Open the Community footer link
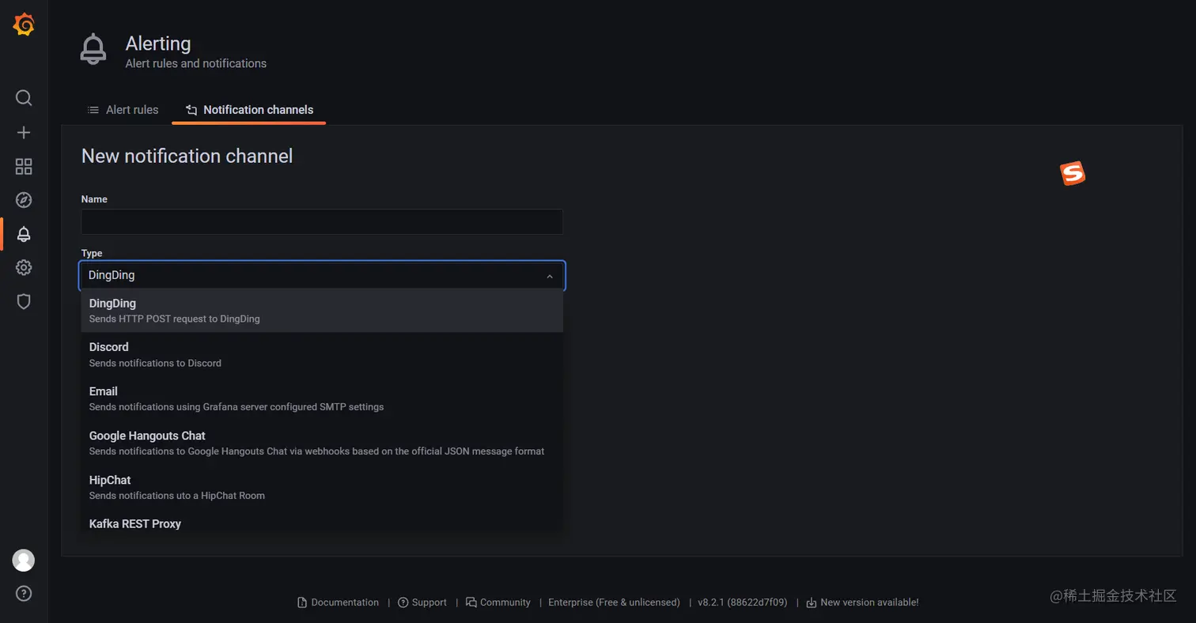 498,602
